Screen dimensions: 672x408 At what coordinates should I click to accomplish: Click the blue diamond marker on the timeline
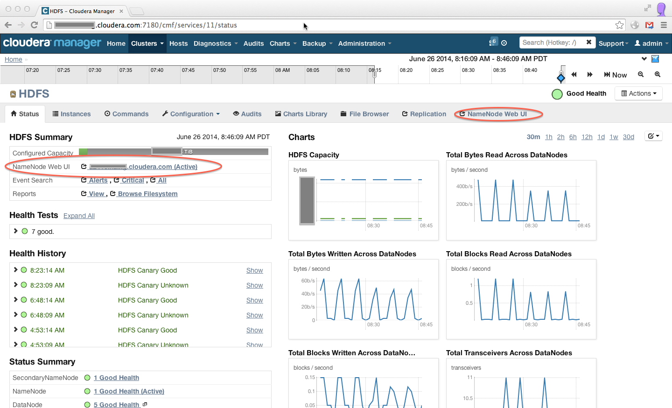coord(561,78)
